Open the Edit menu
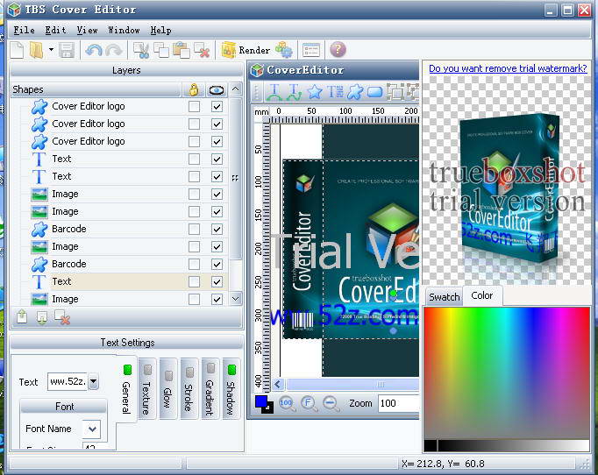 (x=56, y=30)
